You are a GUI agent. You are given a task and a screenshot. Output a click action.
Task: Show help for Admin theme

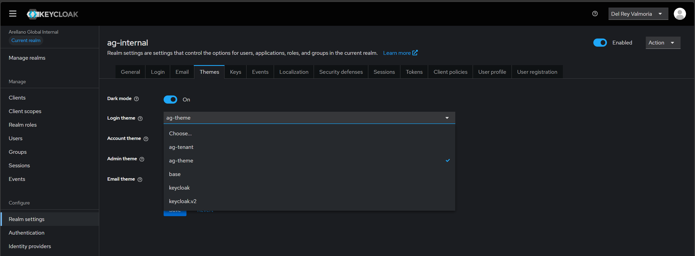coord(142,159)
